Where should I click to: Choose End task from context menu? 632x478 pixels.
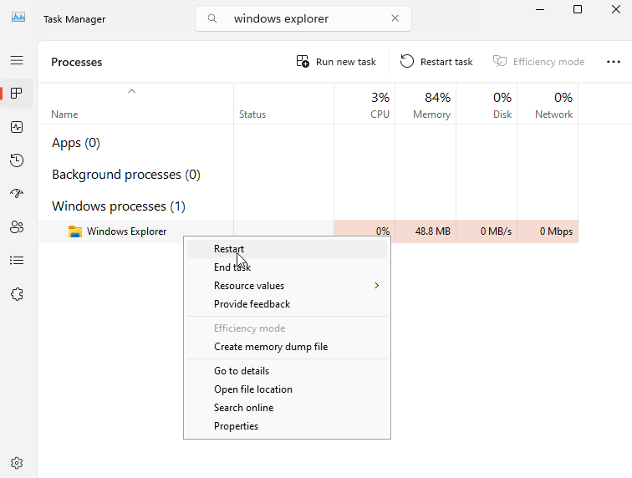pyautogui.click(x=232, y=267)
